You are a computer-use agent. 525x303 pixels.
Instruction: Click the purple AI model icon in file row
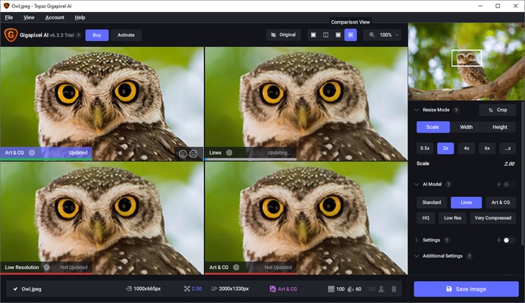click(x=272, y=289)
